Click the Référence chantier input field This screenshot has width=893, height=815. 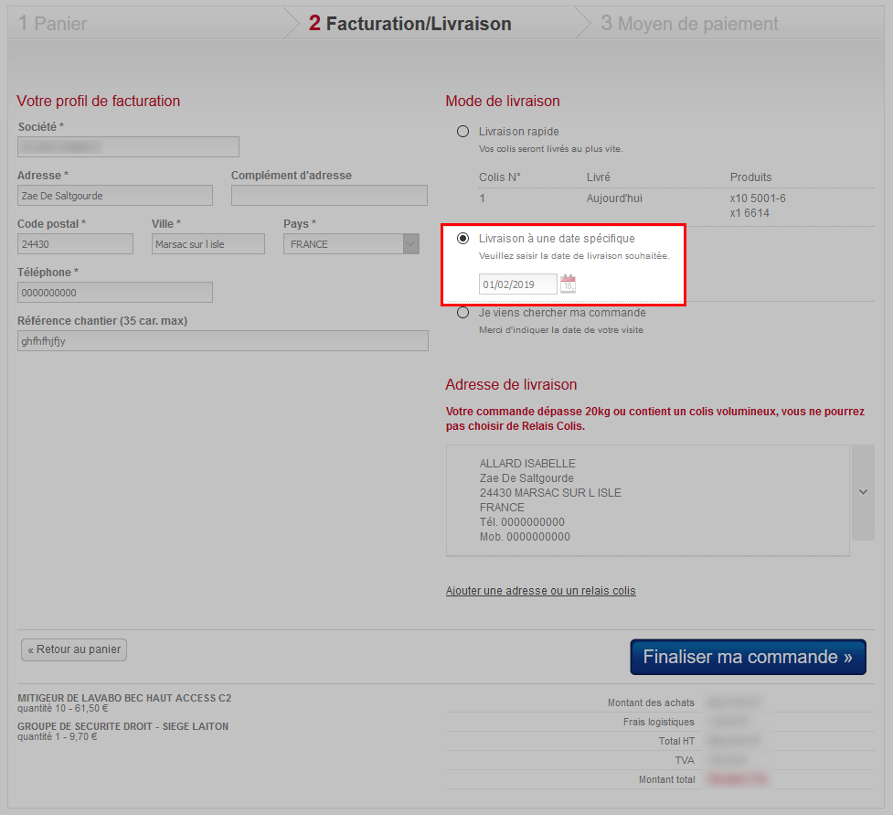[x=223, y=341]
